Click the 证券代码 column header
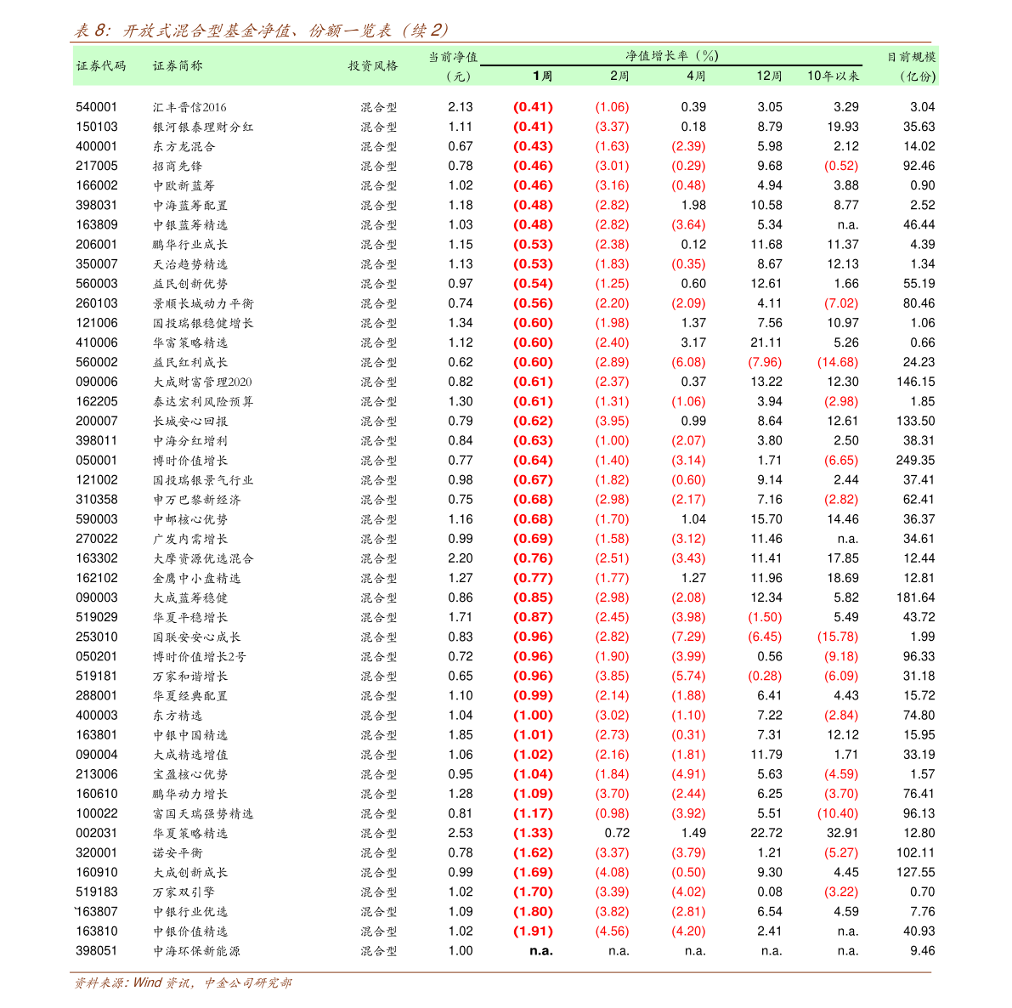1012x1008 pixels. pyautogui.click(x=100, y=65)
